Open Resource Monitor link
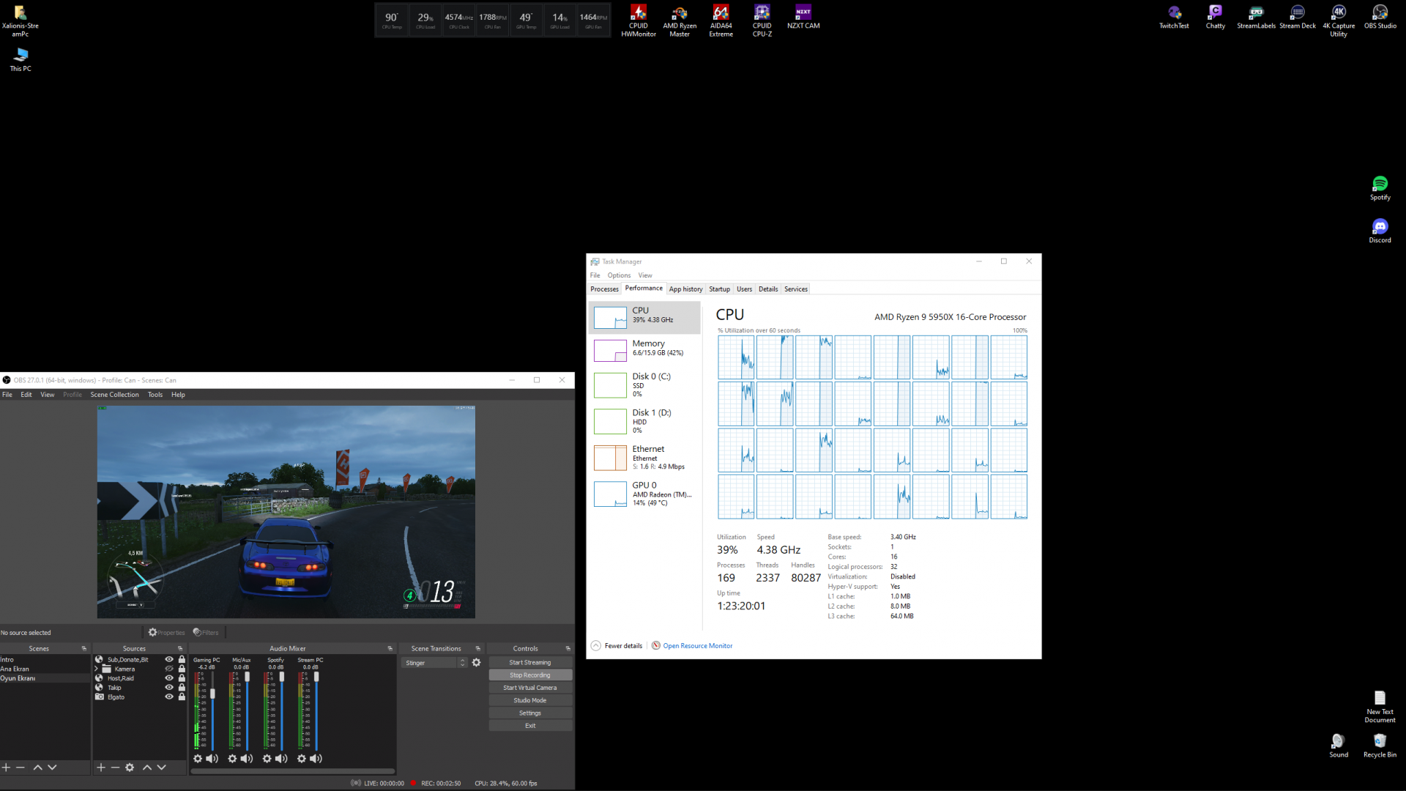 697,646
